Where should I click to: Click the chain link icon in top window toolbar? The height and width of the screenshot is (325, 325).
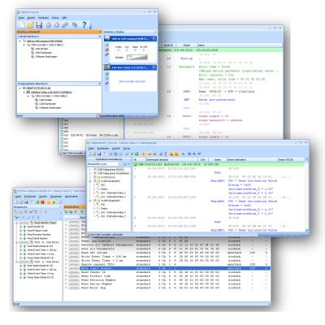[x=65, y=25]
